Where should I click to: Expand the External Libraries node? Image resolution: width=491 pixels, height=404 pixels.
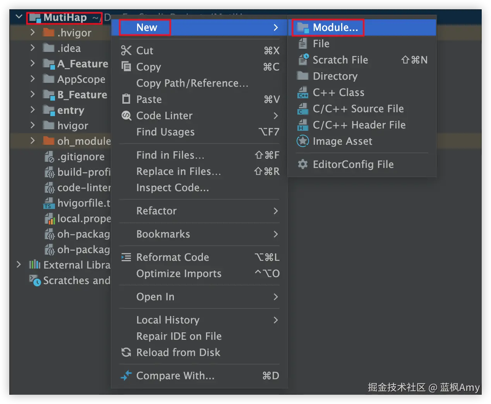(19, 265)
